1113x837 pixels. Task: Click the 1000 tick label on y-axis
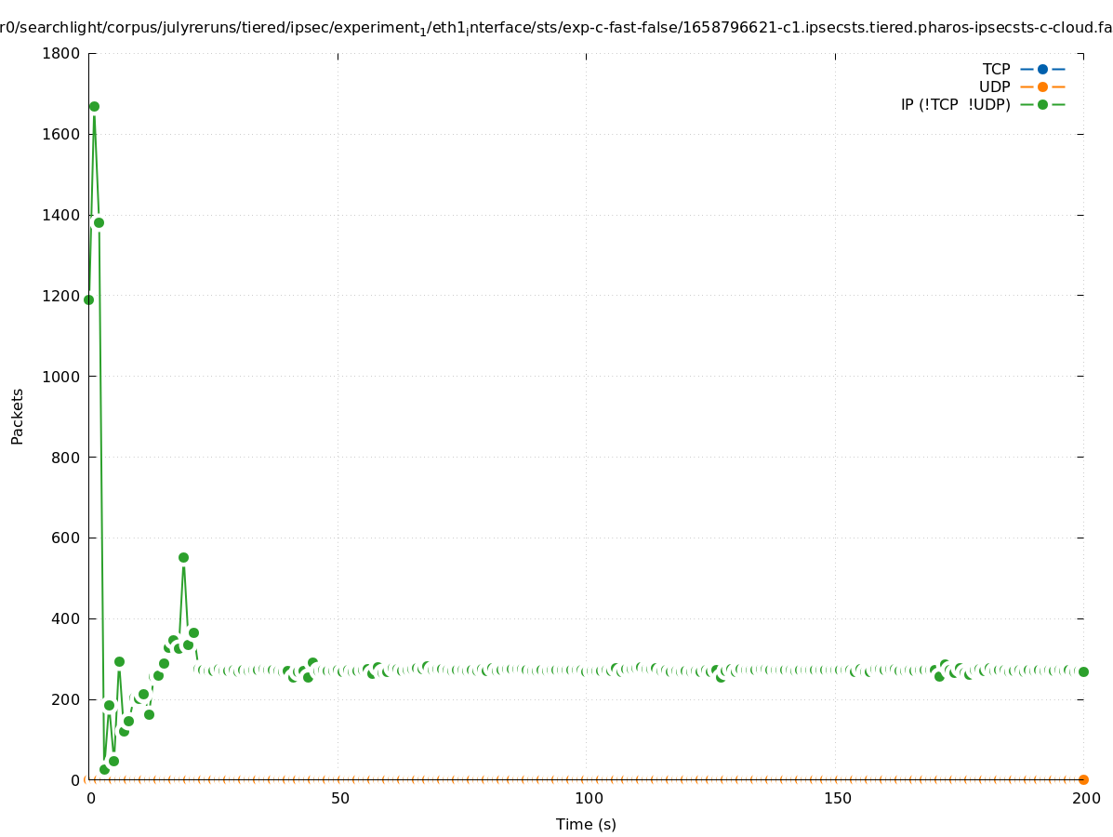(x=60, y=377)
